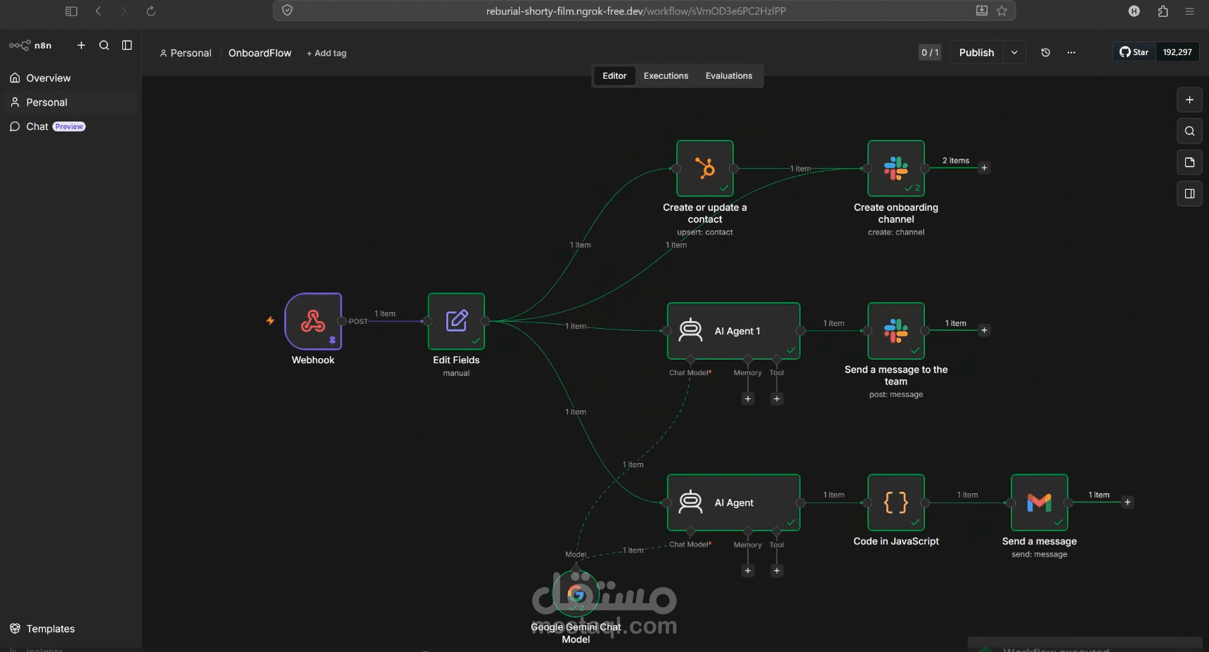The width and height of the screenshot is (1209, 652).
Task: Click the 'create: channel' subtitle
Action: click(x=896, y=233)
